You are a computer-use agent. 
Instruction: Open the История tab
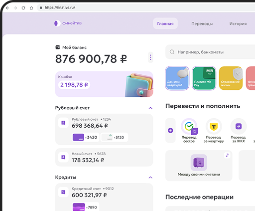(238, 23)
